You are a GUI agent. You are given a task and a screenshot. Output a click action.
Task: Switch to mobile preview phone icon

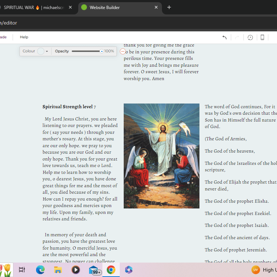point(262,37)
